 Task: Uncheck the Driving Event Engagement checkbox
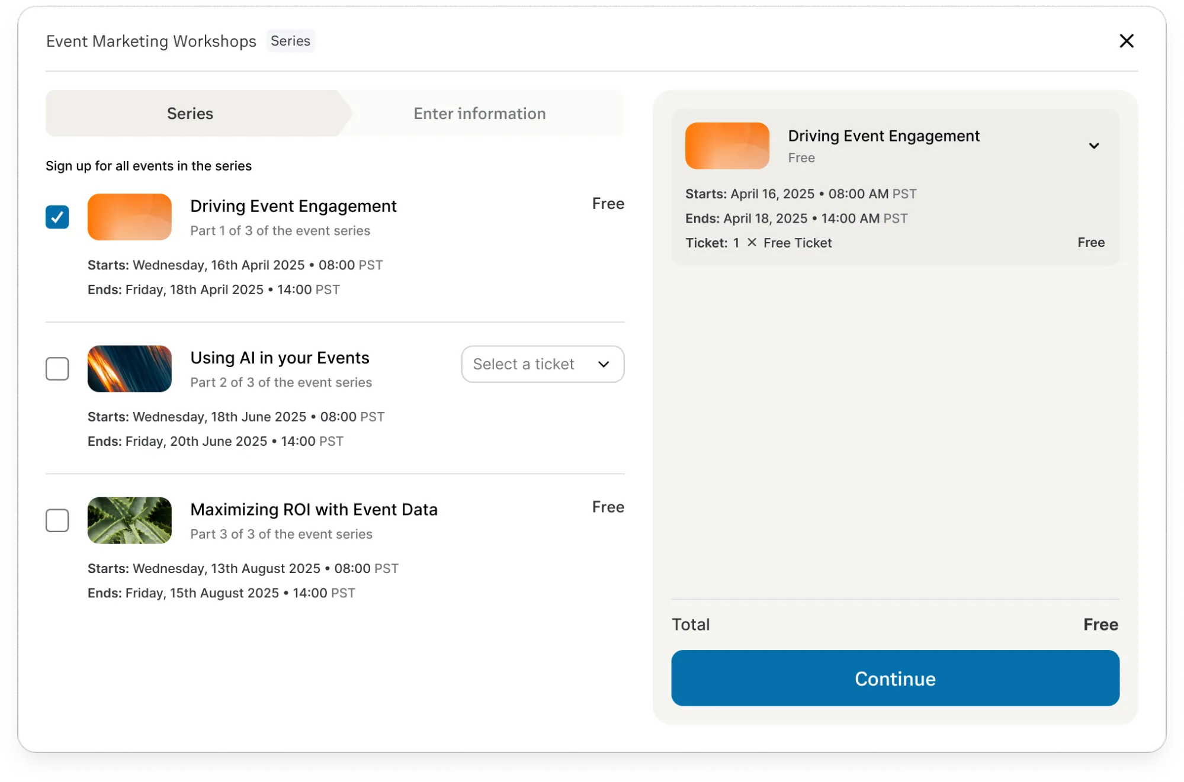pyautogui.click(x=57, y=217)
